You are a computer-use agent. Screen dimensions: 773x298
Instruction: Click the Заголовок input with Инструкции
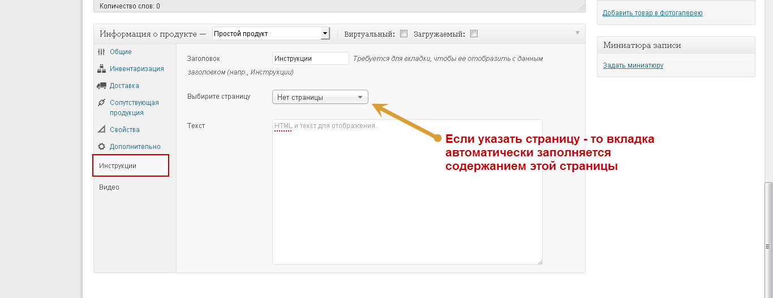coord(311,59)
